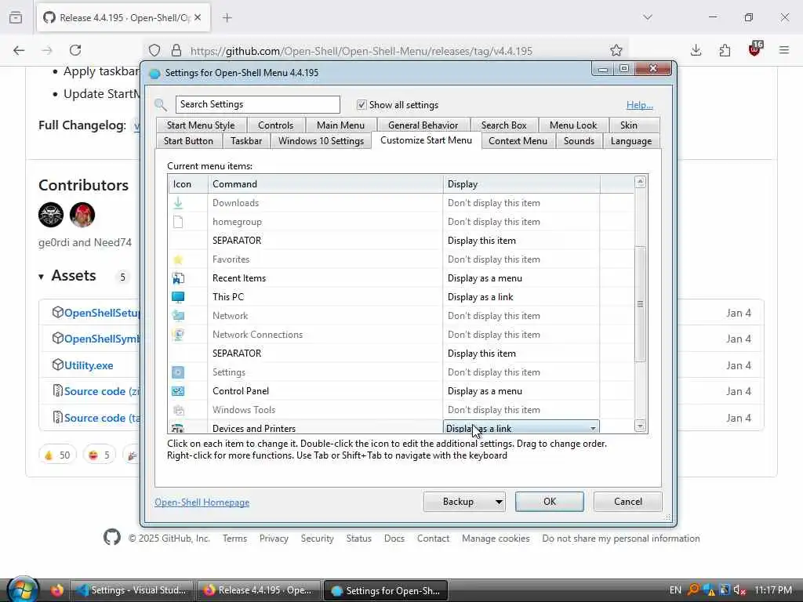Click the Windows Tools icon
Image resolution: width=803 pixels, height=602 pixels.
tap(178, 410)
